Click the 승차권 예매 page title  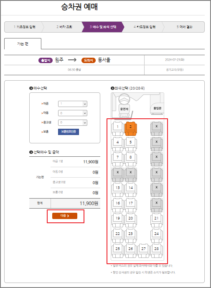click(79, 7)
